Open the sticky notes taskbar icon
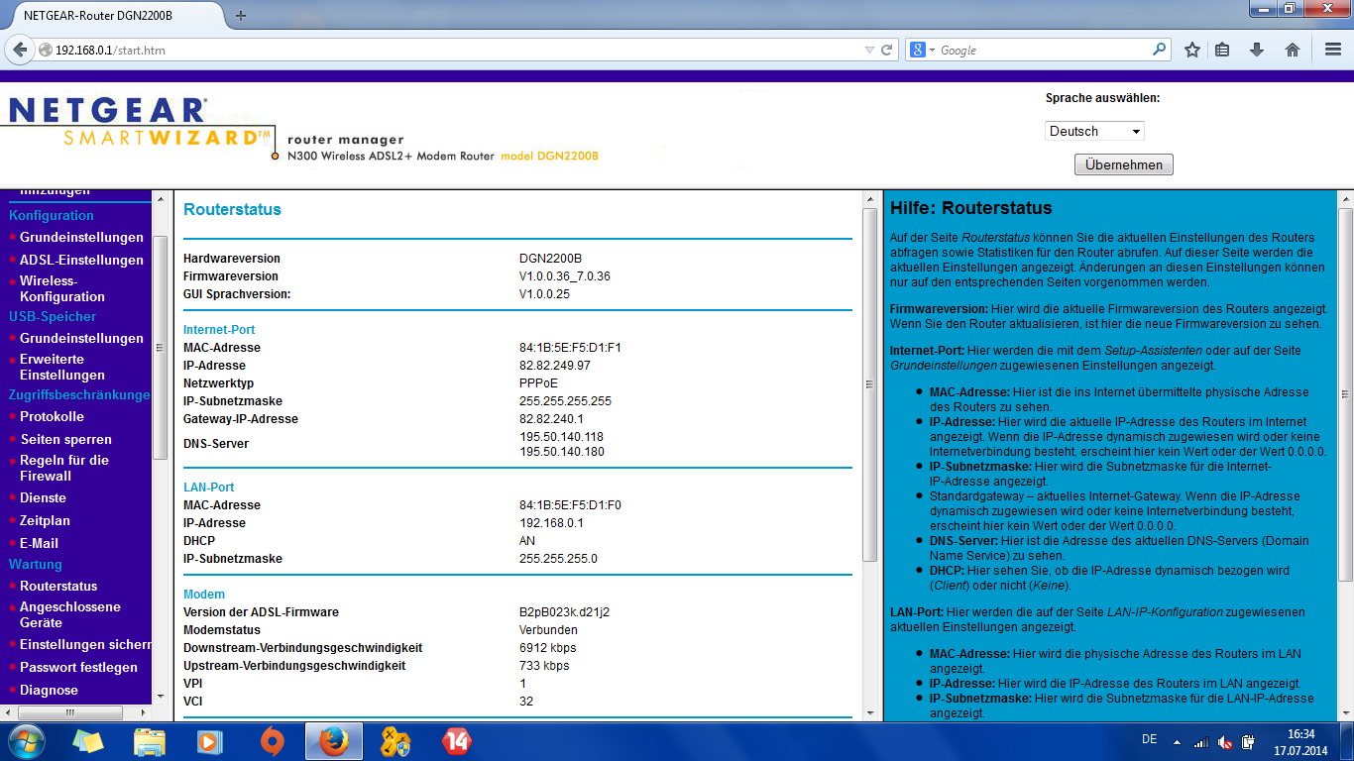The width and height of the screenshot is (1354, 761). (87, 741)
